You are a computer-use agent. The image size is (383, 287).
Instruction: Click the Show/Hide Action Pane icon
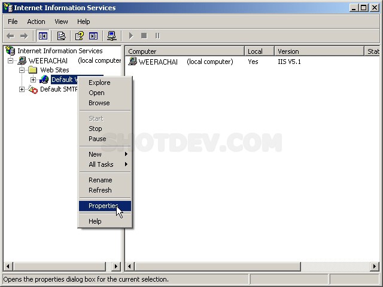tap(93, 36)
